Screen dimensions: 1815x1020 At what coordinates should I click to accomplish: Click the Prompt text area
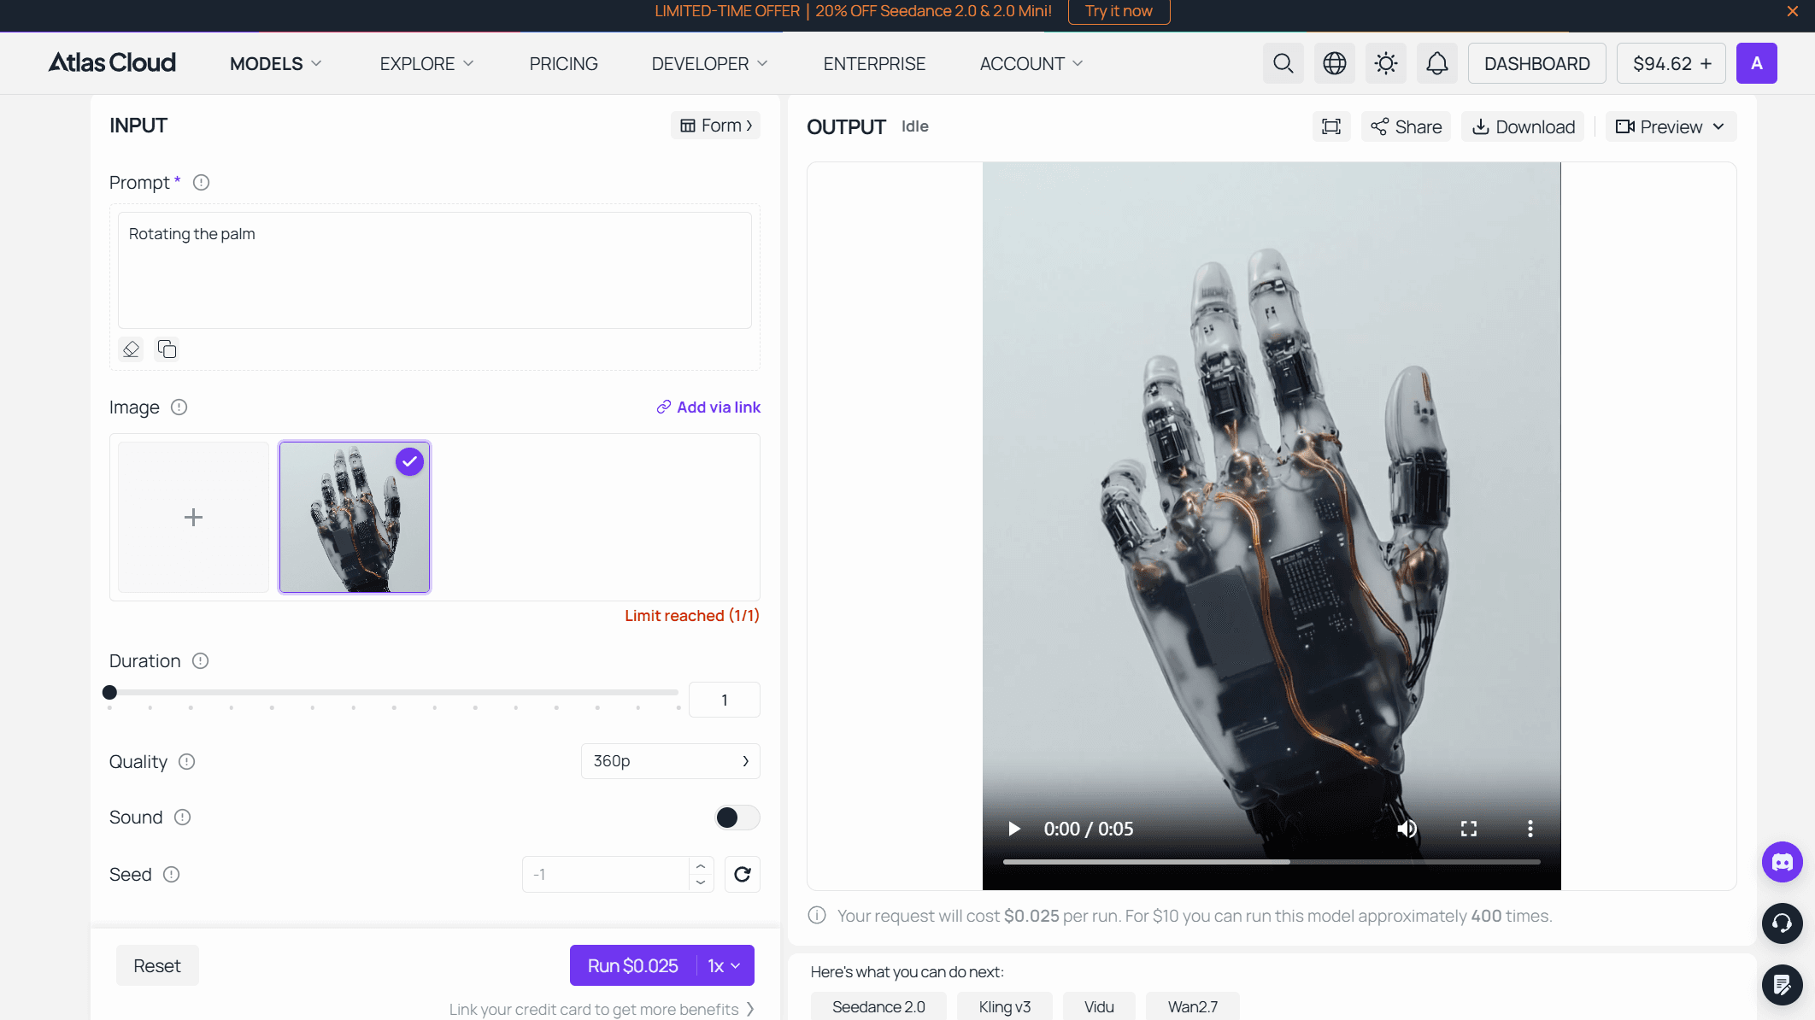pyautogui.click(x=435, y=270)
